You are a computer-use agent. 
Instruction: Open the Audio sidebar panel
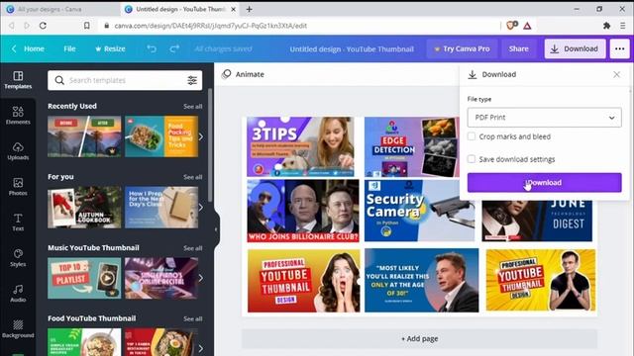(18, 293)
